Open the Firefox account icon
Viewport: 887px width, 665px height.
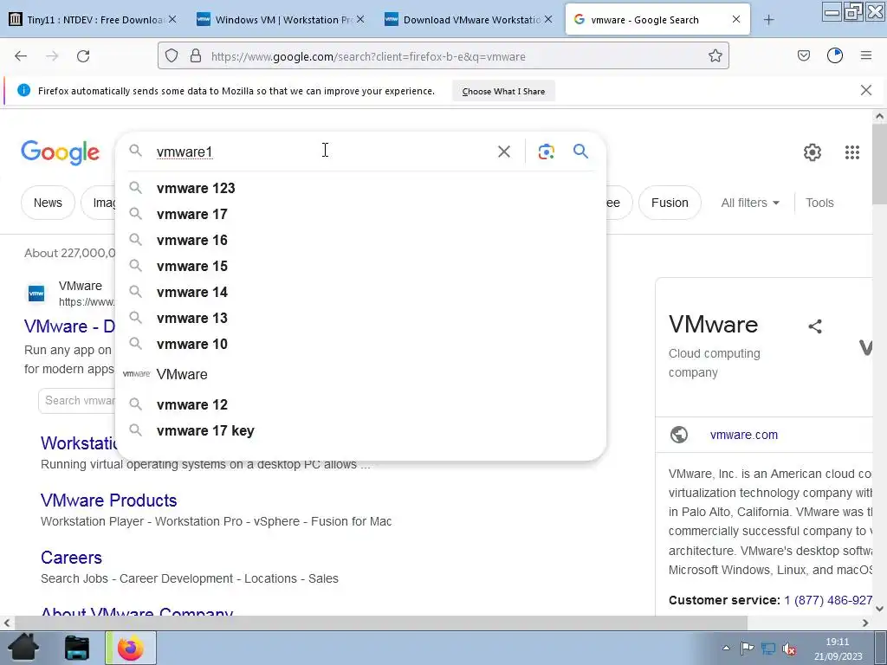click(x=835, y=56)
